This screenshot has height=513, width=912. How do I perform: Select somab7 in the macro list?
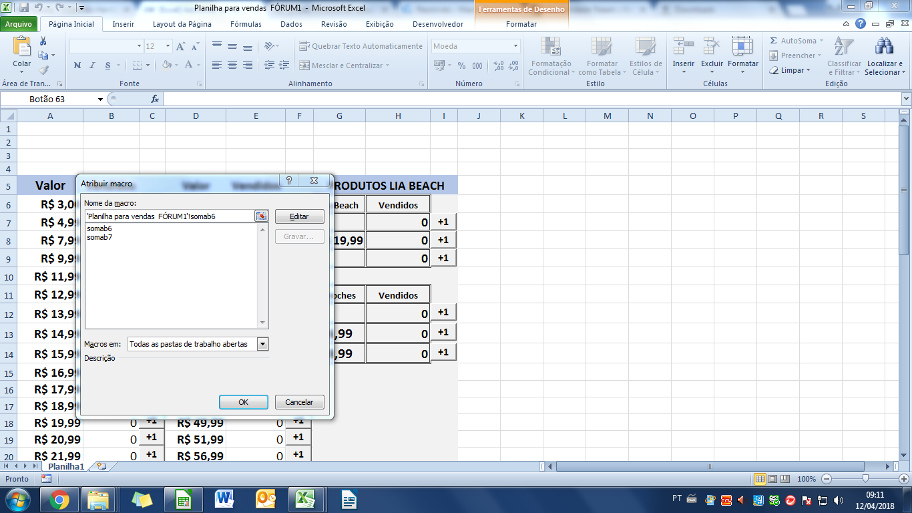point(99,237)
